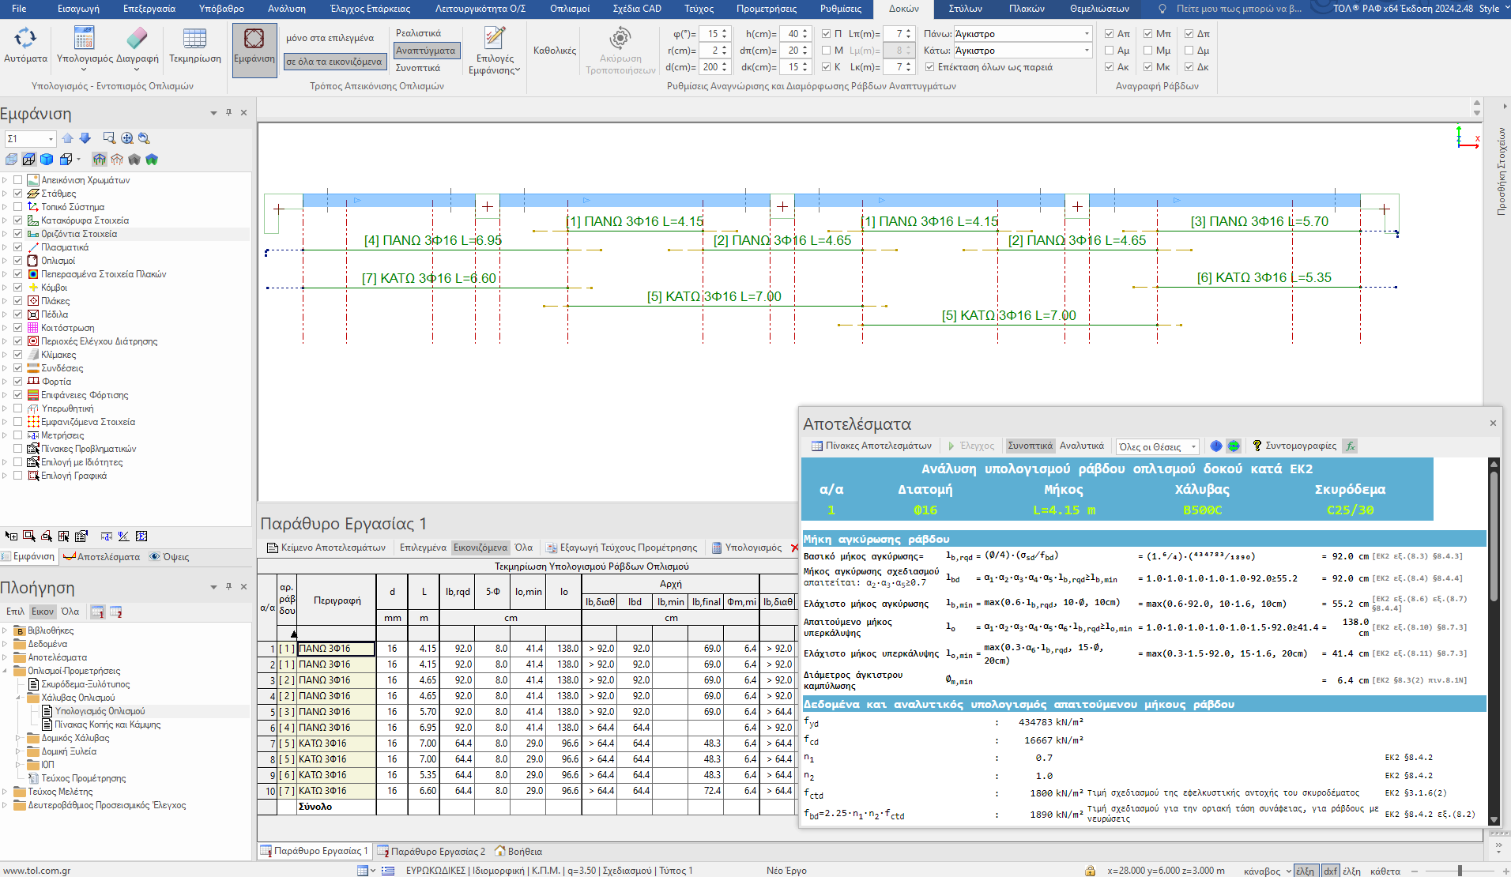Select the Διαγραφή eraser tool
This screenshot has height=877, width=1511.
(137, 39)
